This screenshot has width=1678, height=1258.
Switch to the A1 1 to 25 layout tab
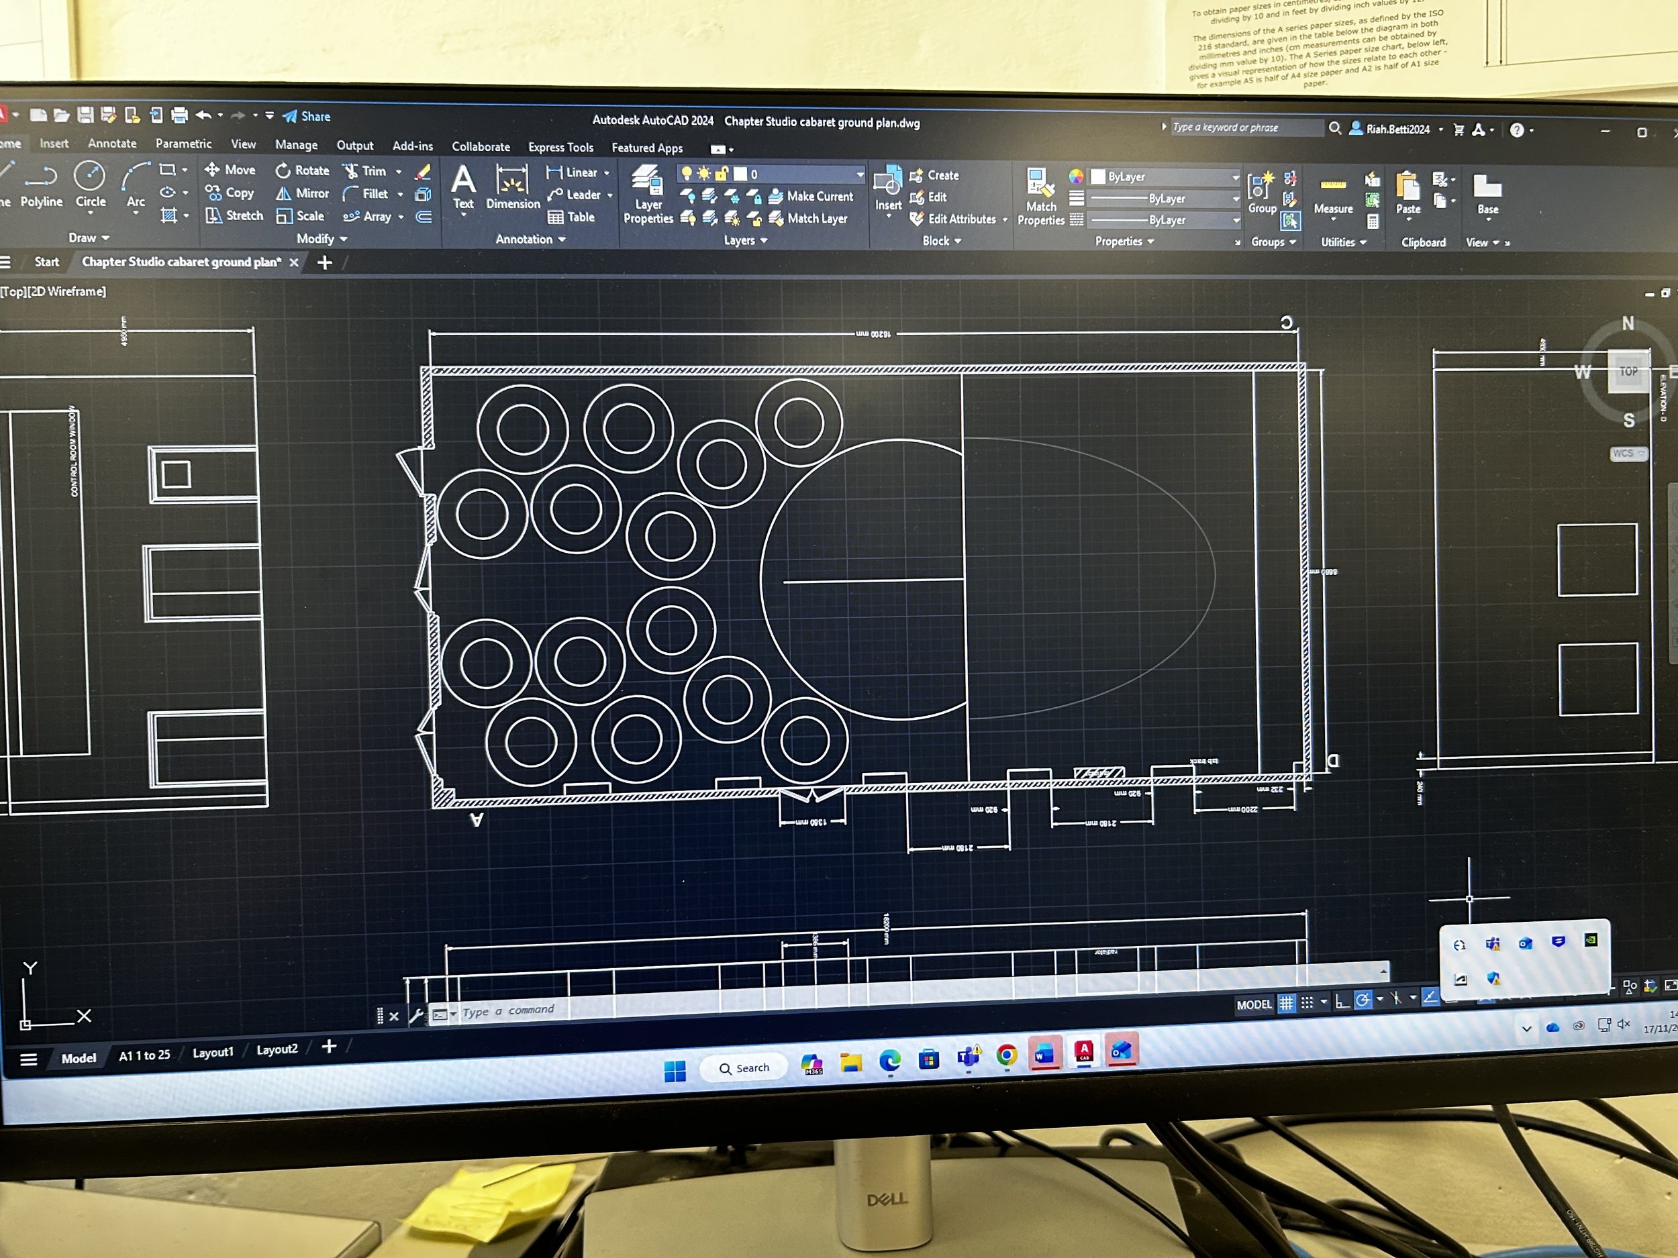[x=144, y=1055]
